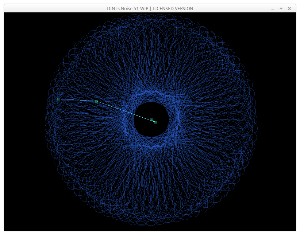This screenshot has height=235, width=300.
Task: Click the rightmost outer edge of the spirograph
Action: [x=256, y=120]
